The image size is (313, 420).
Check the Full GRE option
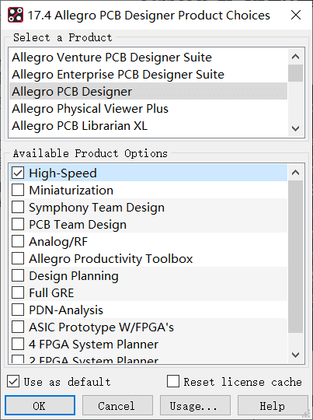point(18,292)
